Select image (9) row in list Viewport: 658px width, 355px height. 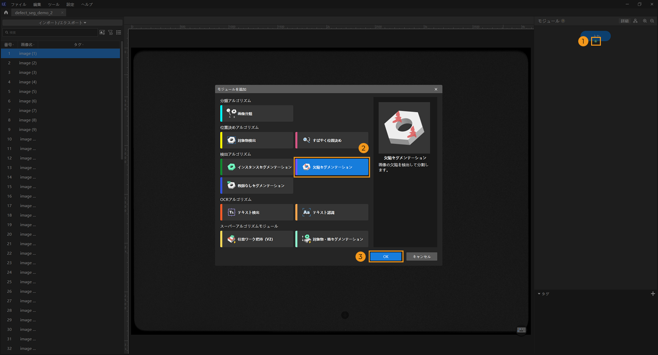click(60, 129)
